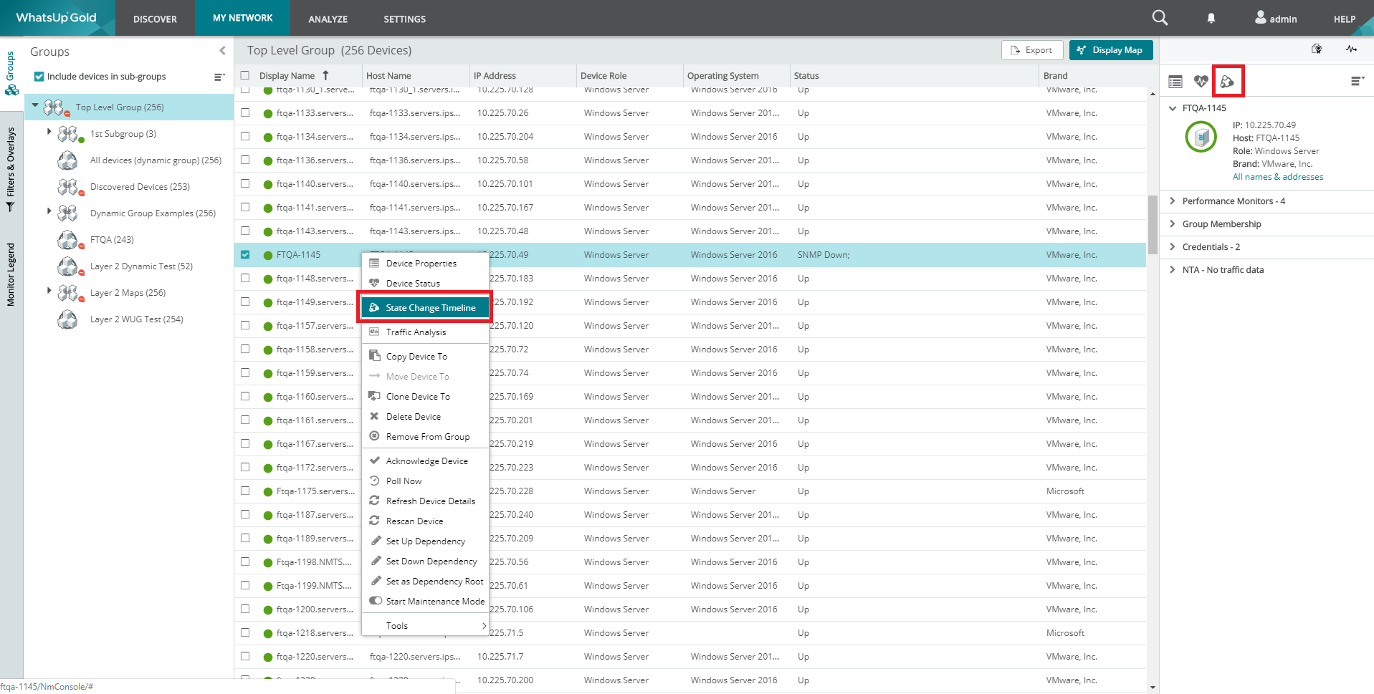Click the device list vertical scrollbar thumb
This screenshot has height=694, width=1374.
(1153, 224)
